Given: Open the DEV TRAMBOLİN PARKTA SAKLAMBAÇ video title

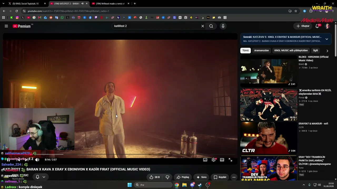Looking at the screenshot, I should [315, 161].
